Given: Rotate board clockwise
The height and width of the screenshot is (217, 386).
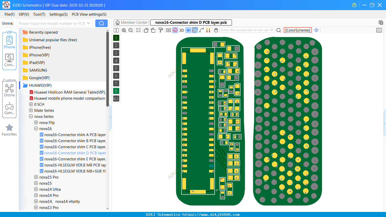Looking at the screenshot, I should pyautogui.click(x=153, y=30).
